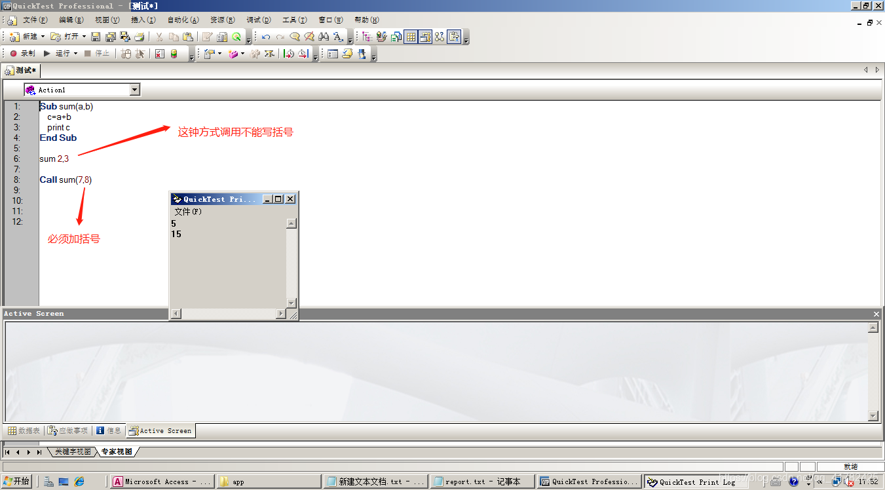Open the To-Do (应做事项) bottom tab
The height and width of the screenshot is (490, 885).
(68, 430)
